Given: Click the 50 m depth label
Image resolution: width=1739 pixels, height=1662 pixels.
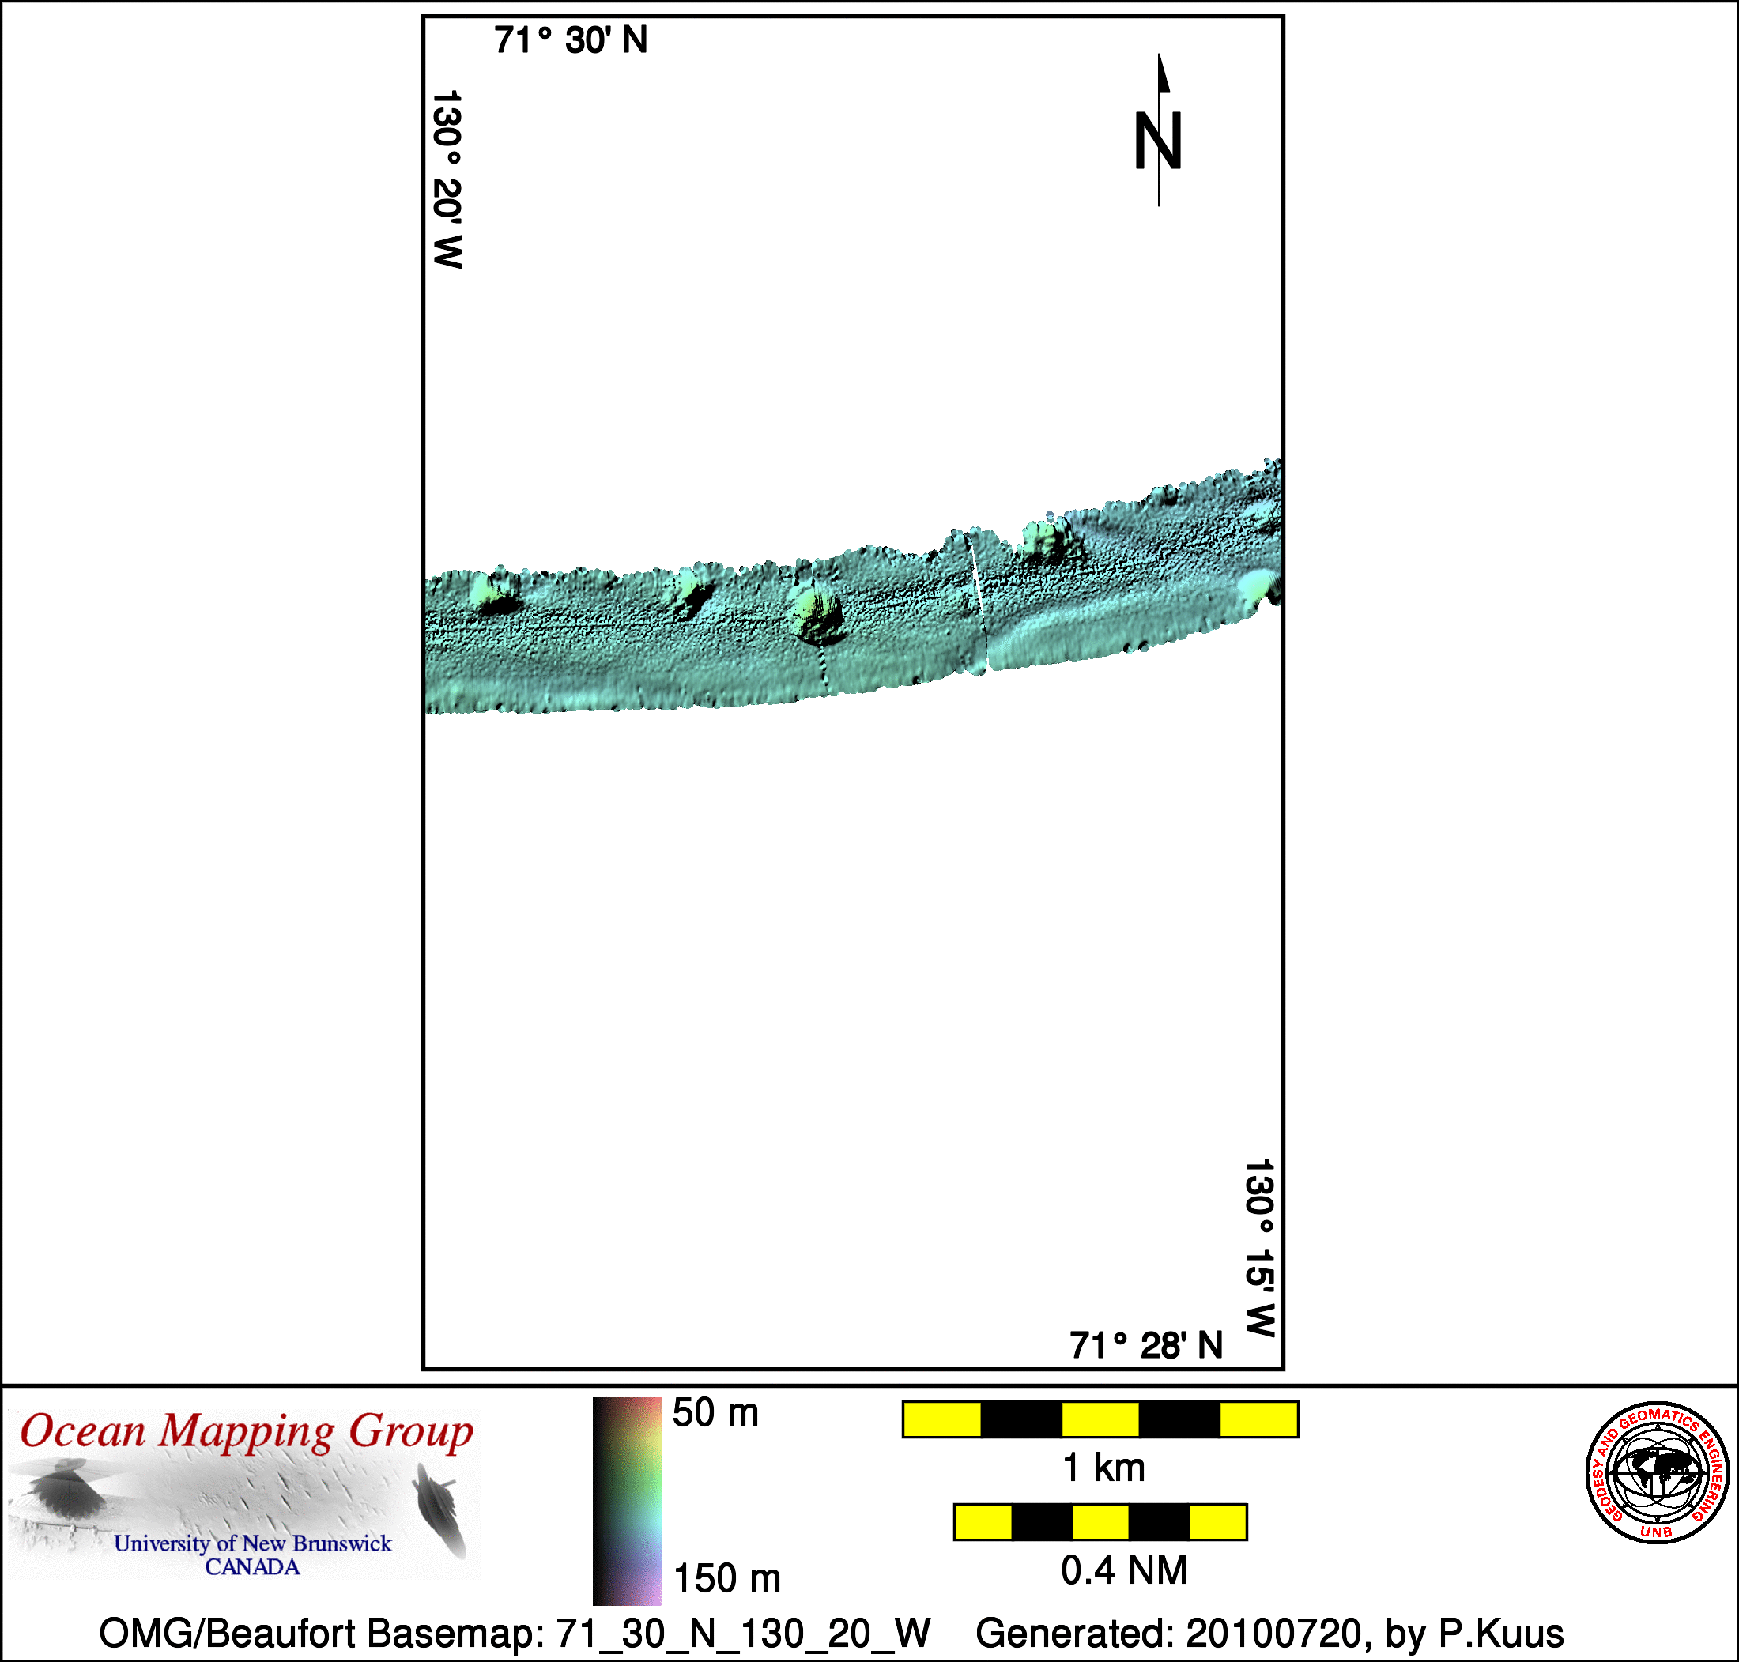Looking at the screenshot, I should 715,1413.
